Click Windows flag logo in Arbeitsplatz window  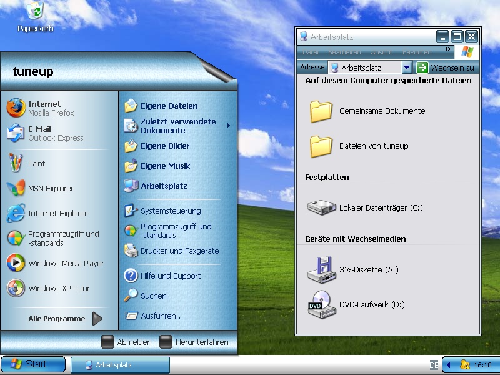pos(467,52)
